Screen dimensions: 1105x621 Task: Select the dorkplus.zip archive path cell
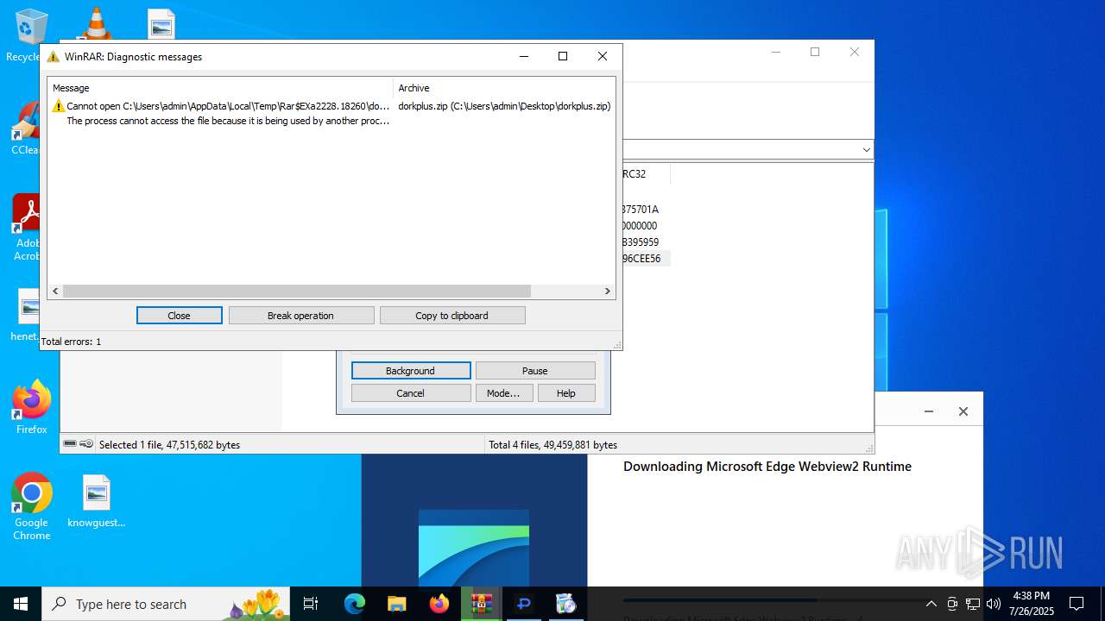pos(504,106)
